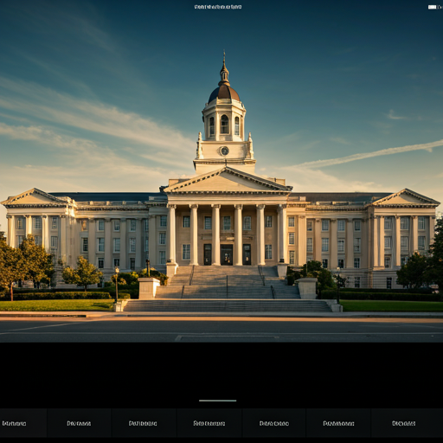The width and height of the screenshot is (443, 443).
Task: Click the clock face on the building tower
Action: click(224, 151)
